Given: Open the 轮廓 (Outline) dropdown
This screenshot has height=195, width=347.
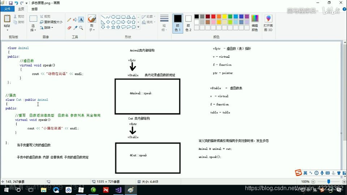Looking at the screenshot, I should click(148, 17).
